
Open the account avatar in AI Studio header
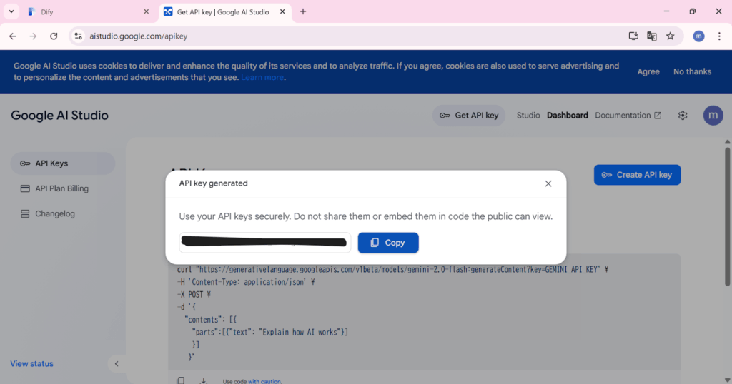pos(713,116)
